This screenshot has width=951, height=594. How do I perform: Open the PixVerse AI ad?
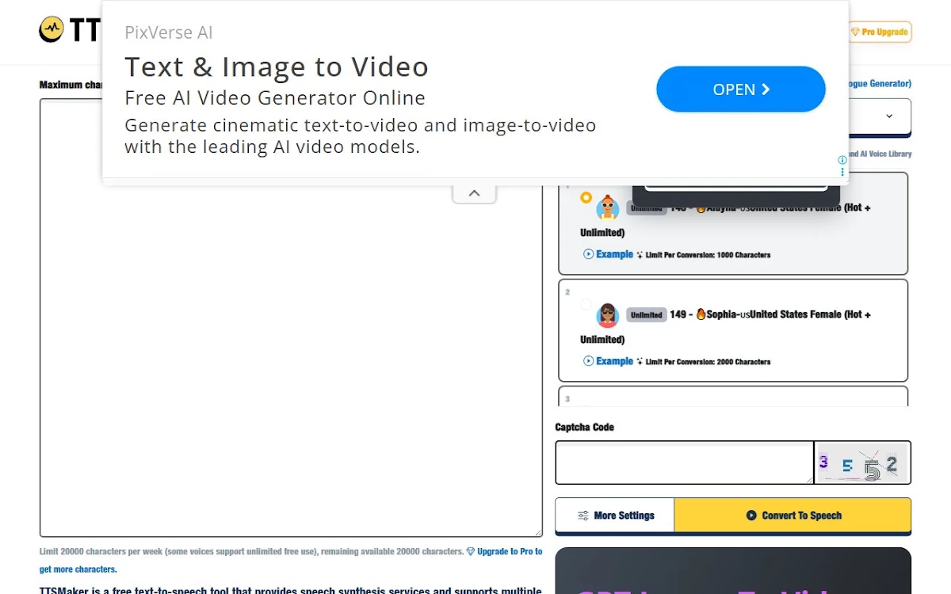pos(741,89)
